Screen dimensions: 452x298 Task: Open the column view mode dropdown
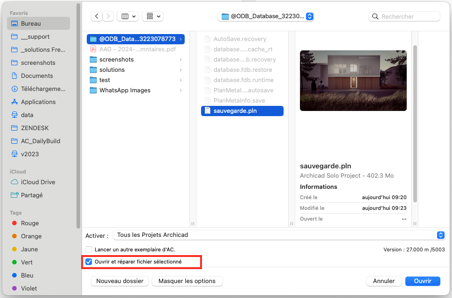[128, 16]
